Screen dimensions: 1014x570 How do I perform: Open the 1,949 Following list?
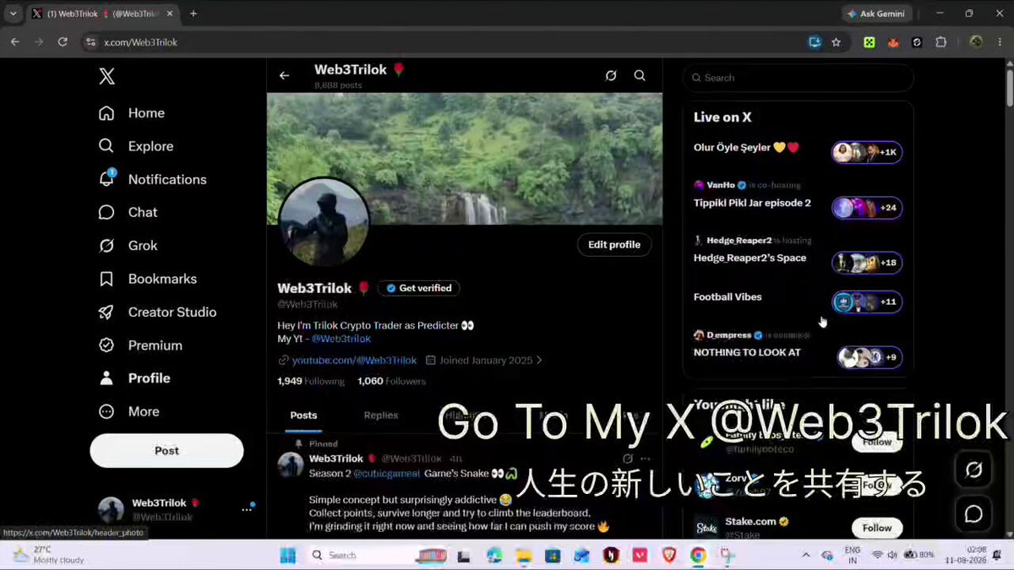click(311, 381)
